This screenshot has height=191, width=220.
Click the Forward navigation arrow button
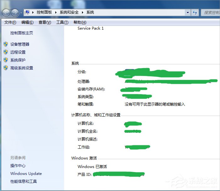click(15, 13)
